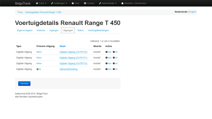Click the Opslaan save button
212x119 pixels.
(x=24, y=84)
